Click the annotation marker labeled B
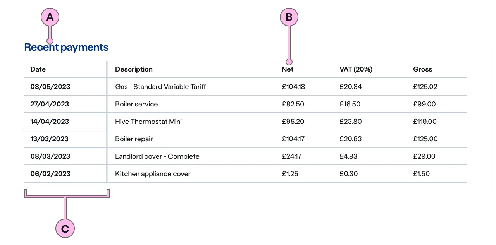This screenshot has height=245, width=496. coord(289,17)
